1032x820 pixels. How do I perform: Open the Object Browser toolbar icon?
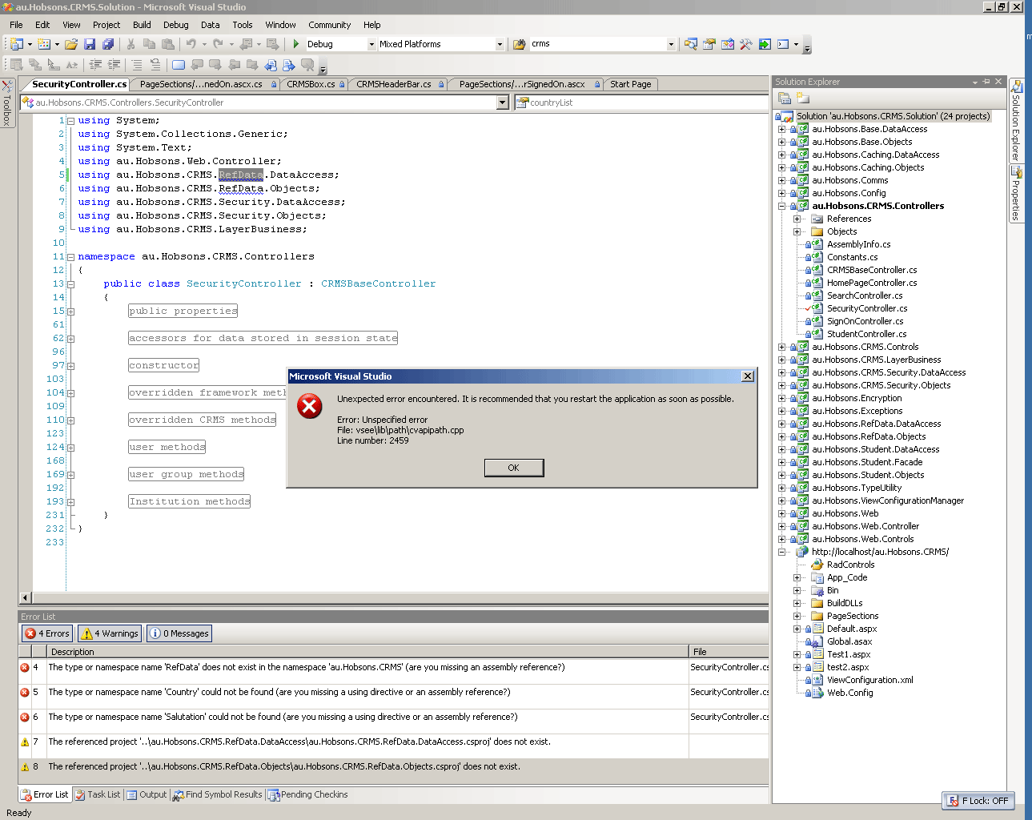728,44
